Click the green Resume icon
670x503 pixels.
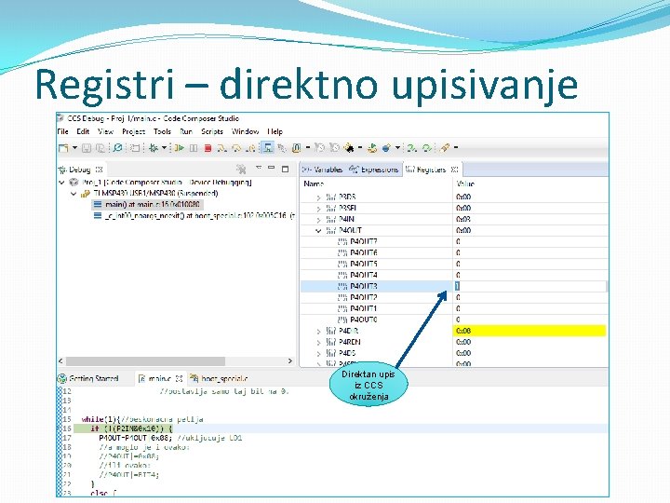179,148
